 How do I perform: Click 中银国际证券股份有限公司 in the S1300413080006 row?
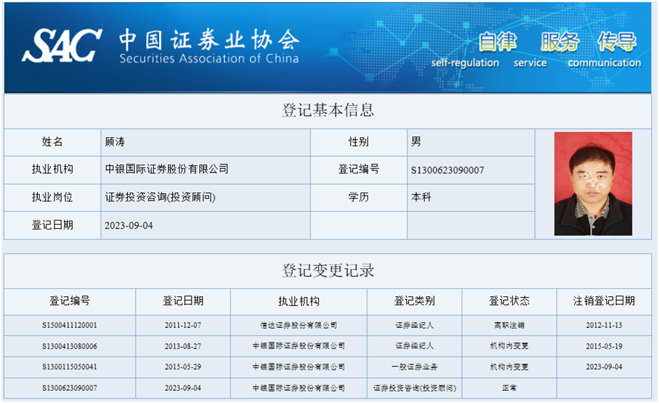coord(298,346)
